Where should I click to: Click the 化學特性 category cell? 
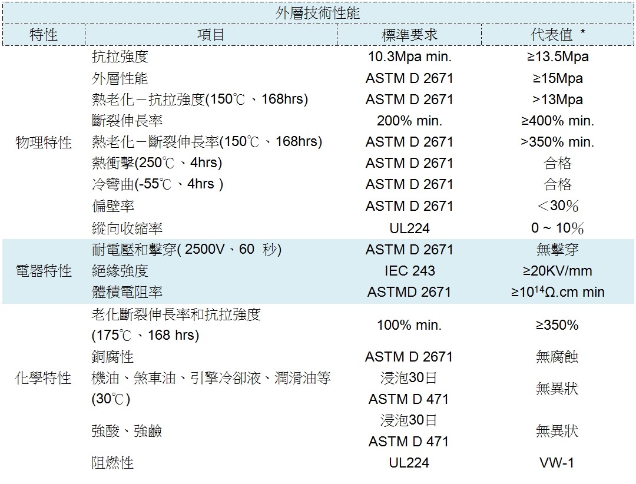pos(44,378)
